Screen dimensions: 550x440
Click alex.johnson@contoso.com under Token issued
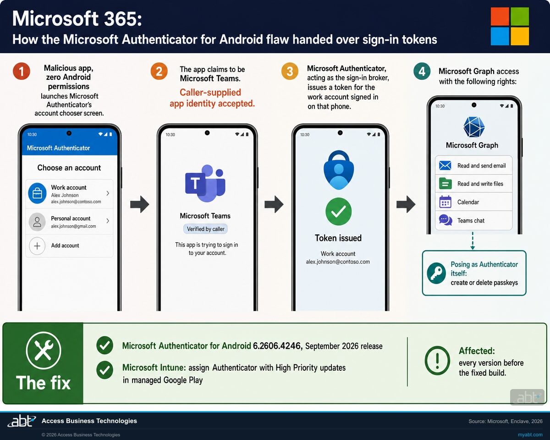pyautogui.click(x=338, y=262)
